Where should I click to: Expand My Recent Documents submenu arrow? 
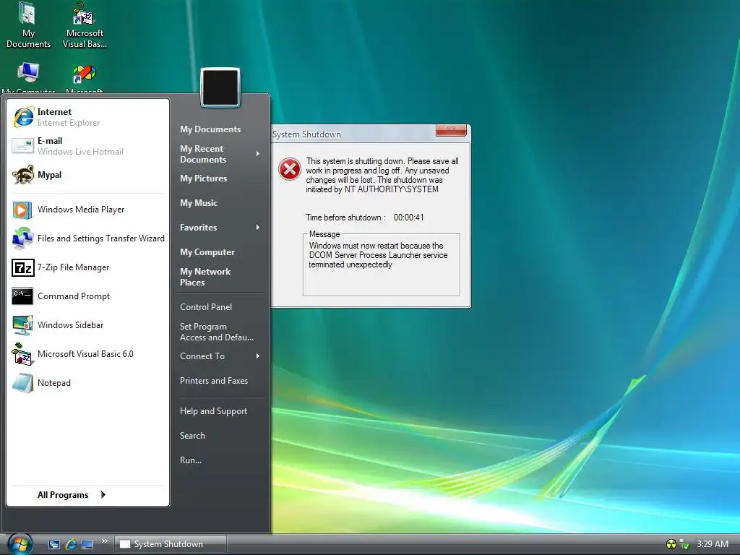point(258,154)
